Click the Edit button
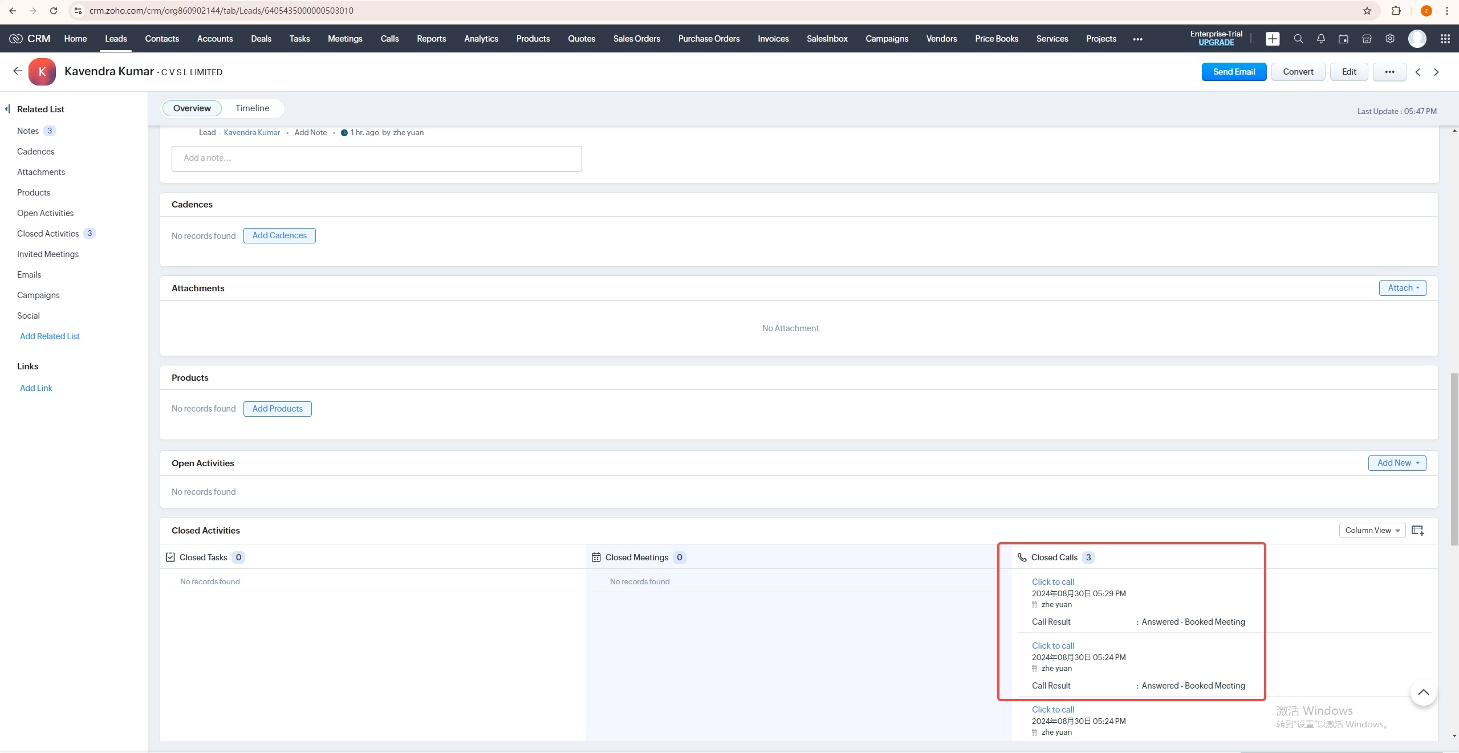 point(1349,72)
